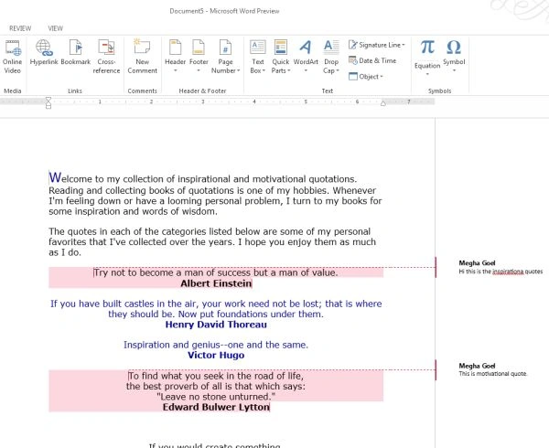Insert an Online Video
Screen dimensions: 549x448
click(x=13, y=57)
